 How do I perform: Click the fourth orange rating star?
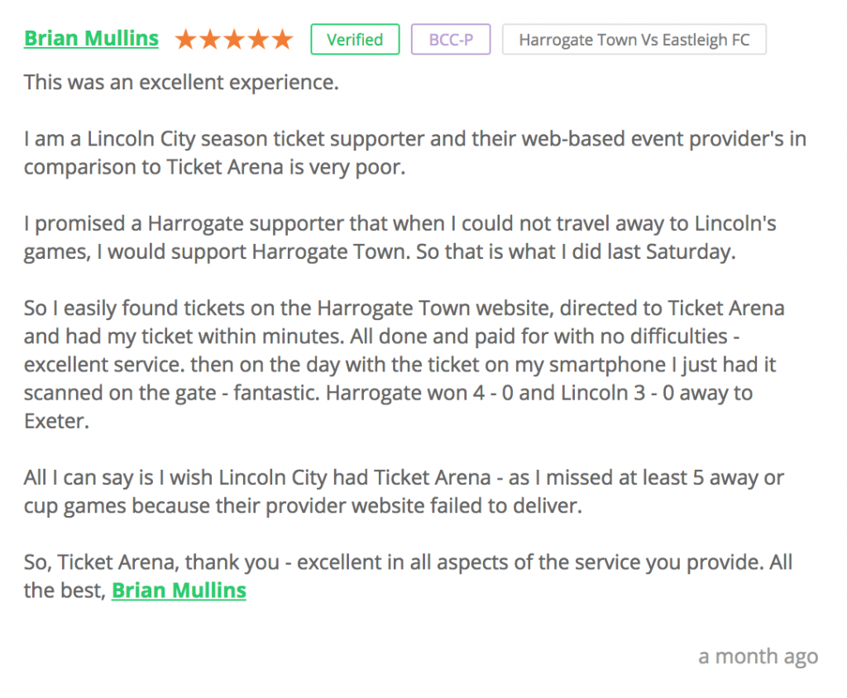[258, 40]
